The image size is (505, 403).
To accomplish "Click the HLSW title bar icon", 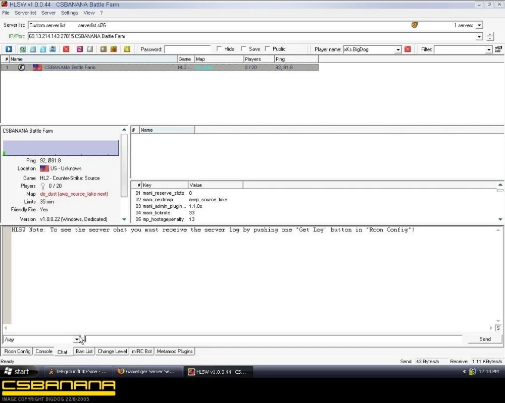I will coord(5,5).
